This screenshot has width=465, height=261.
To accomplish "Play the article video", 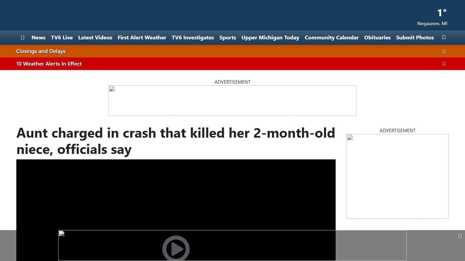I will [x=176, y=248].
